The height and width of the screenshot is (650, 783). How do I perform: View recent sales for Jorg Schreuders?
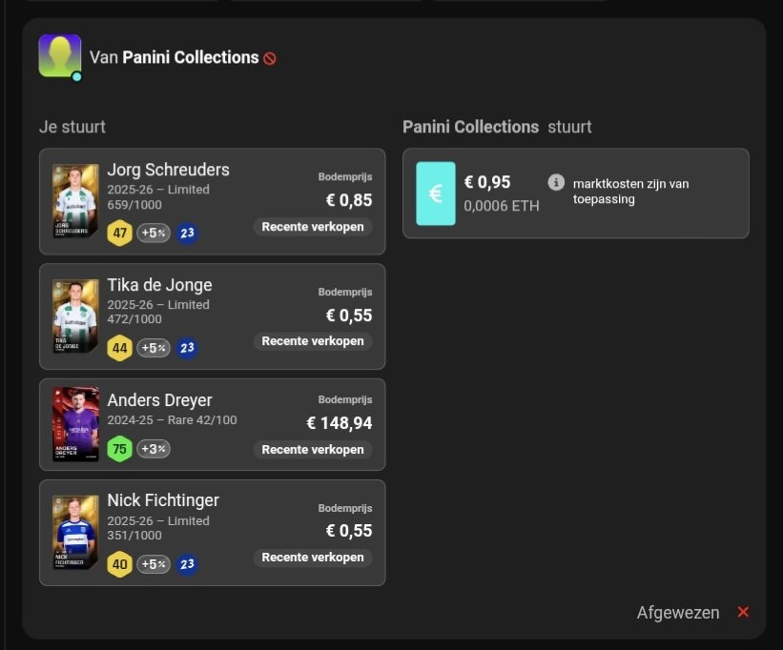coord(313,227)
